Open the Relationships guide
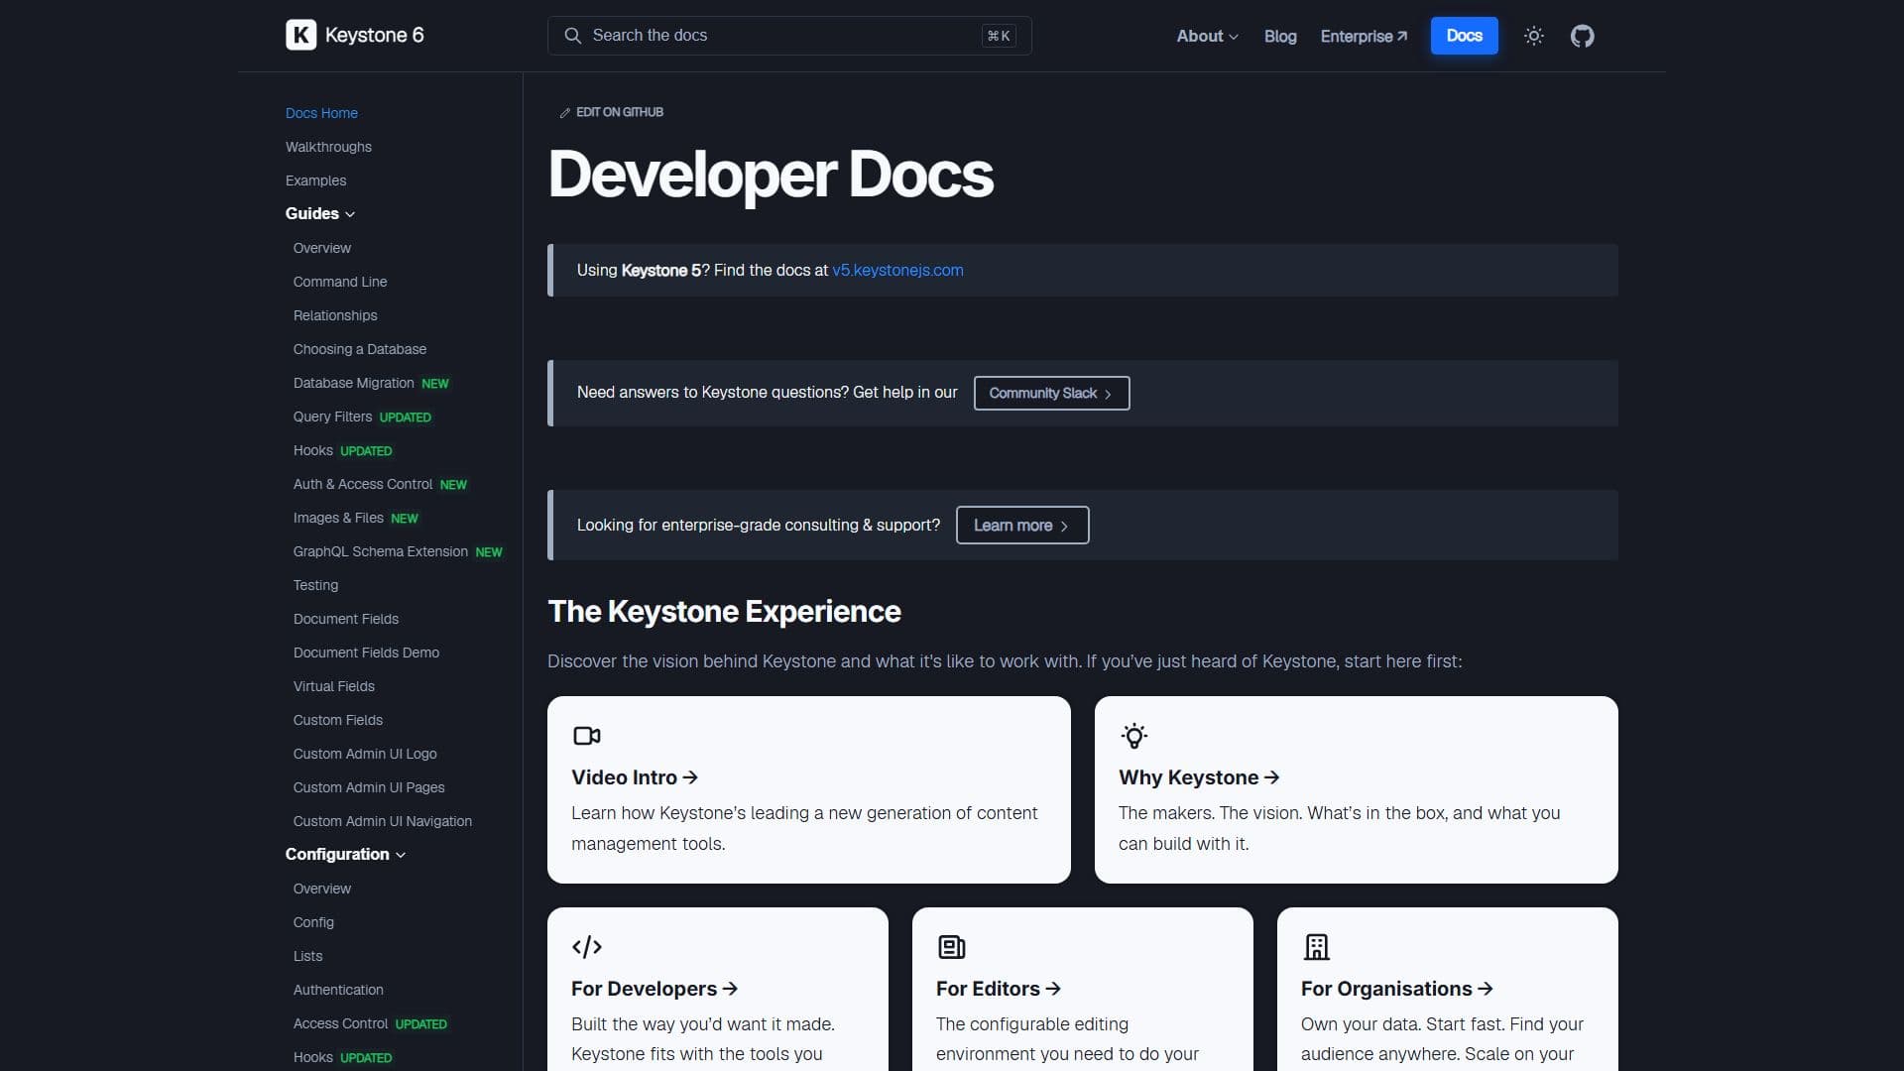The width and height of the screenshot is (1904, 1071). click(335, 315)
